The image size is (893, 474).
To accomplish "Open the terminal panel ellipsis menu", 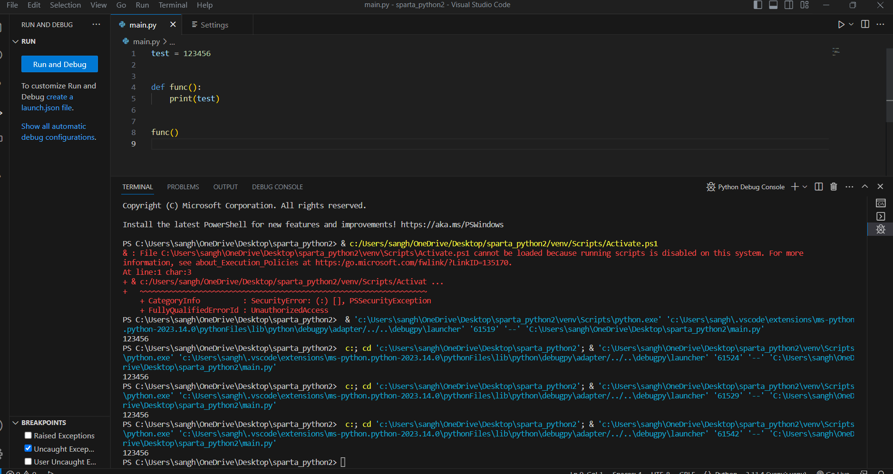I will coord(849,187).
